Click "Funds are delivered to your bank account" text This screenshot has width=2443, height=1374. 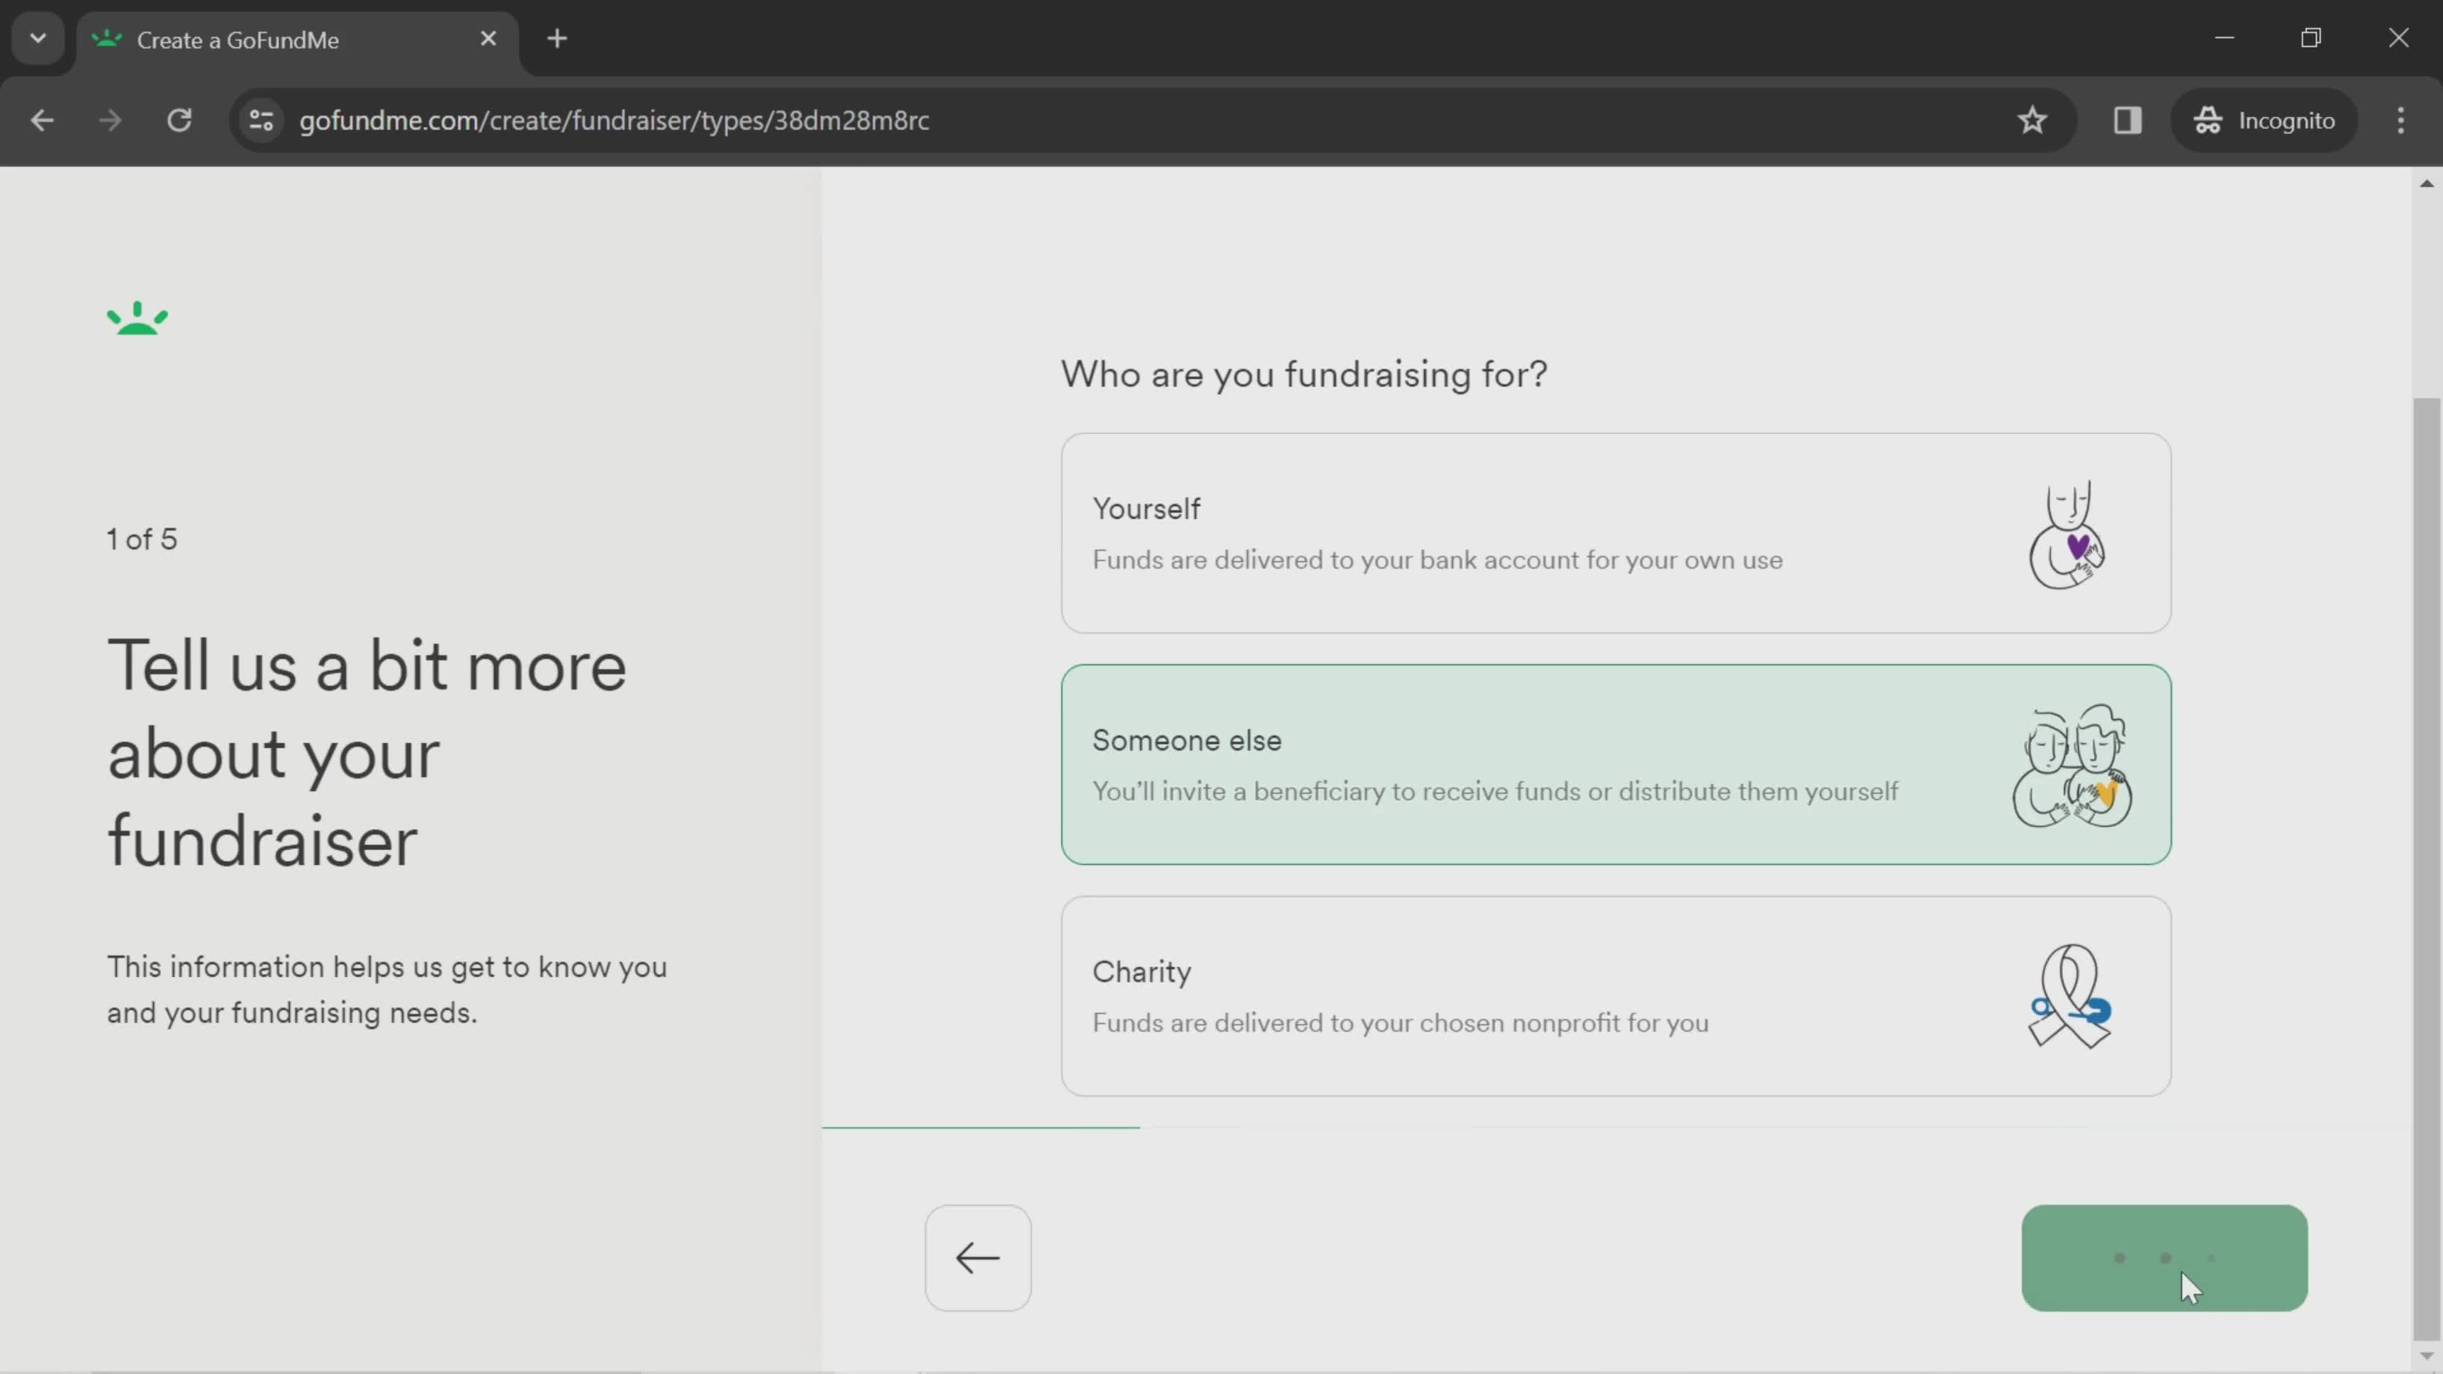[1438, 560]
